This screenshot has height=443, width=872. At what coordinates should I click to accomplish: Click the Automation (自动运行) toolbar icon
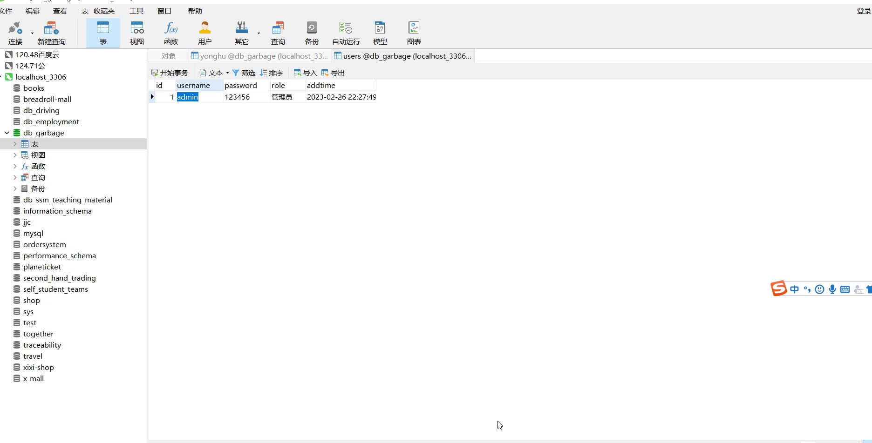pyautogui.click(x=346, y=33)
